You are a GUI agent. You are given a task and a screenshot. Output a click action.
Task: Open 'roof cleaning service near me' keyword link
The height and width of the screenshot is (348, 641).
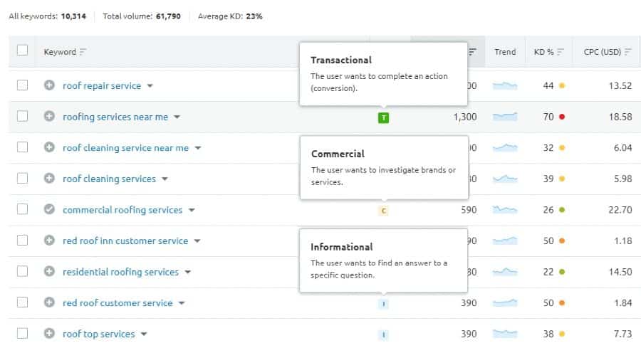tap(125, 148)
